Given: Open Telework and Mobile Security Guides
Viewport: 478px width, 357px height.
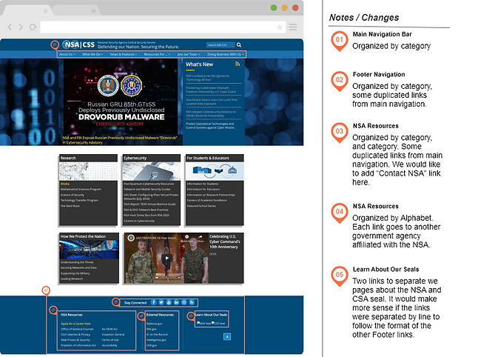Looking at the screenshot, I should pyautogui.click(x=147, y=190).
